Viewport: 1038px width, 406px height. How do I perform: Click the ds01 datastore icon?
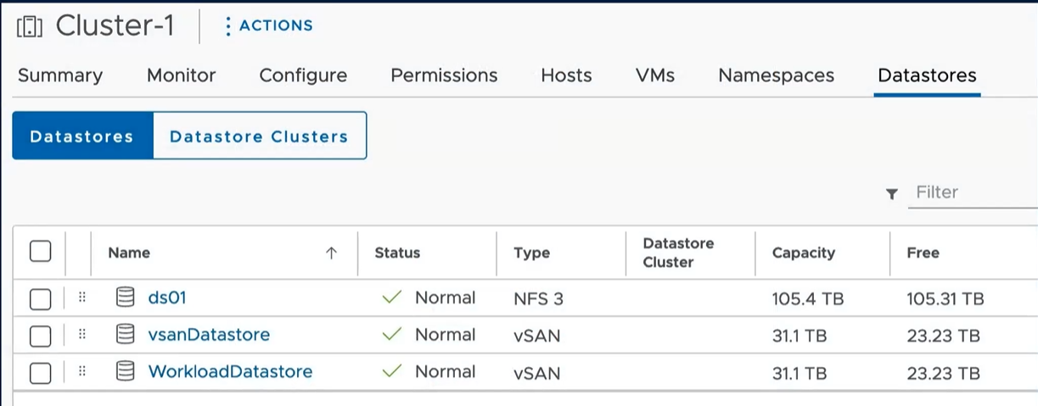coord(126,298)
